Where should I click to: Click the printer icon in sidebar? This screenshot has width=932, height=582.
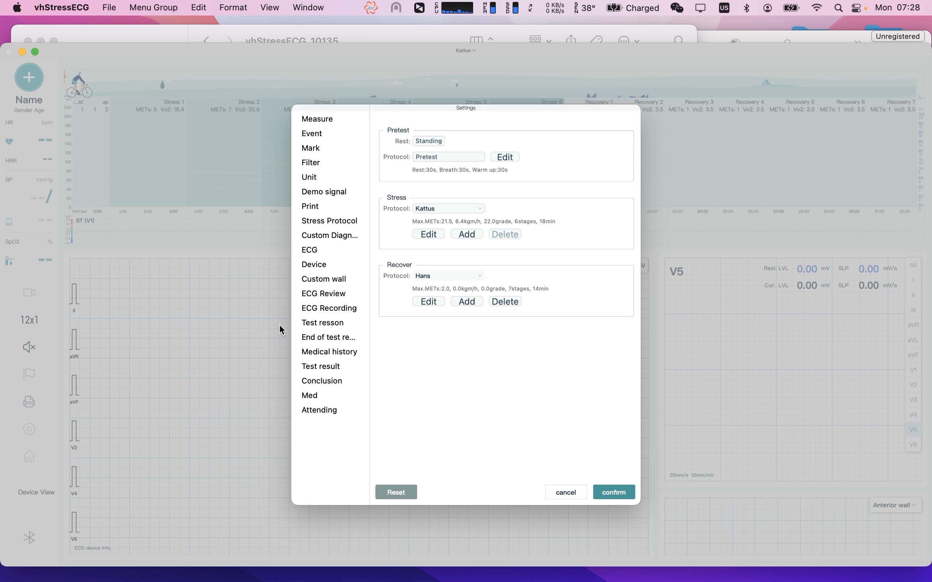pyautogui.click(x=29, y=402)
